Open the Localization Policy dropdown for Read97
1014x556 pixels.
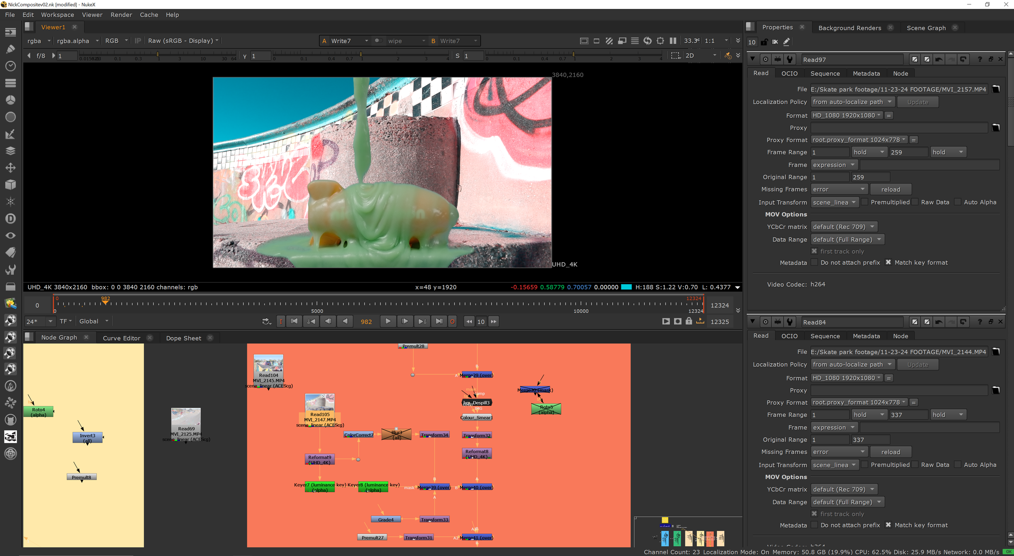[852, 102]
